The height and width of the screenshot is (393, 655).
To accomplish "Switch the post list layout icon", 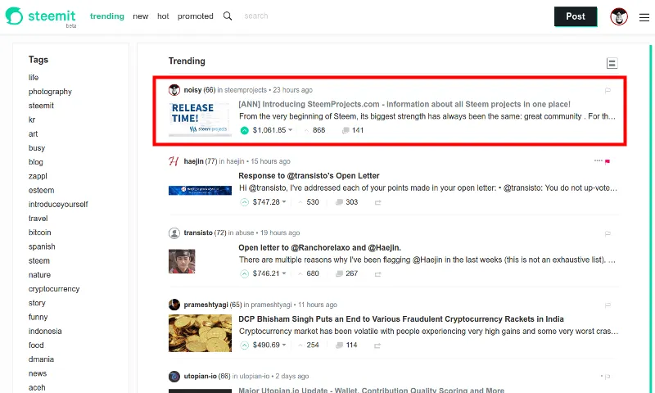I will (612, 63).
